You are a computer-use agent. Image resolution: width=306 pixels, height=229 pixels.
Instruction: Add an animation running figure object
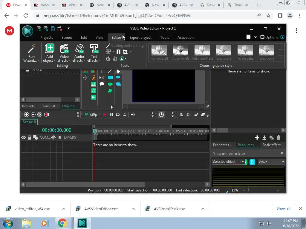(x=94, y=78)
